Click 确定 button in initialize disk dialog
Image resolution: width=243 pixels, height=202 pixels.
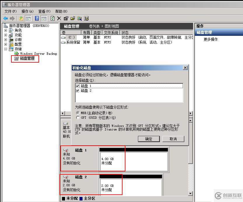[149, 139]
